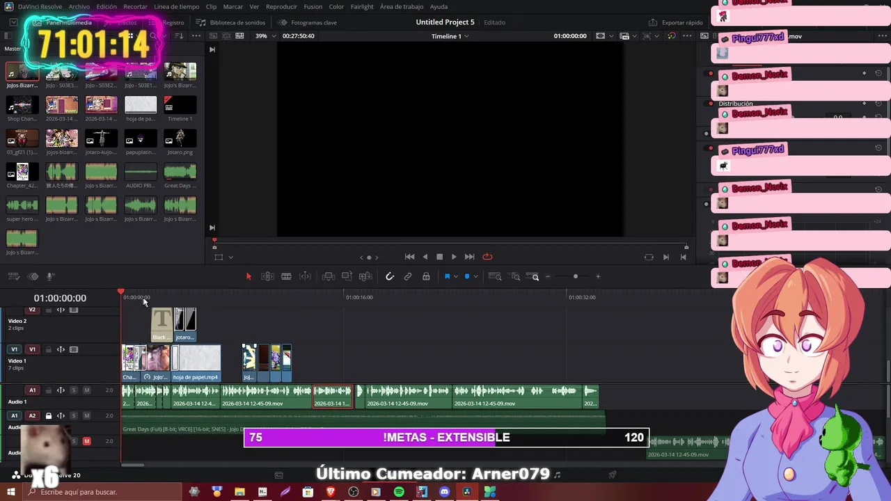Adjust the timeline zoom slider handle

pos(575,276)
